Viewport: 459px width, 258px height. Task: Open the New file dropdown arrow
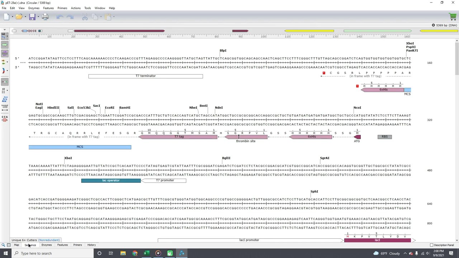click(13, 17)
